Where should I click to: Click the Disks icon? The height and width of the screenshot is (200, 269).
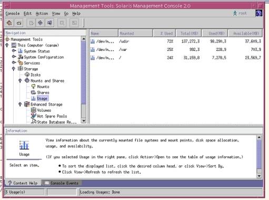[27, 75]
